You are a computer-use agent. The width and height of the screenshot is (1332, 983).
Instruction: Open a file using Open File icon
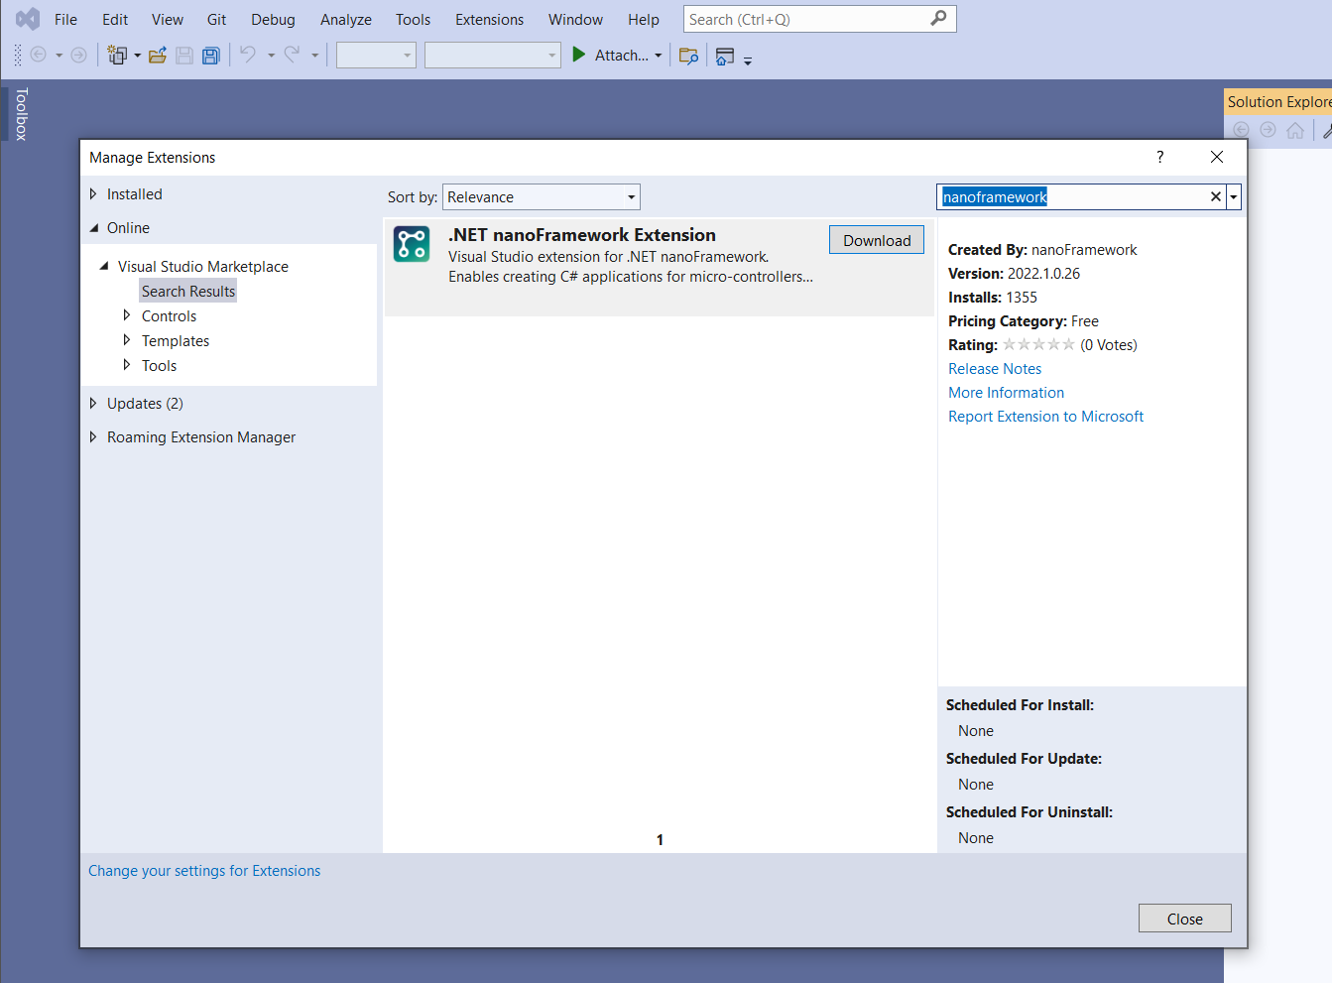(x=157, y=55)
